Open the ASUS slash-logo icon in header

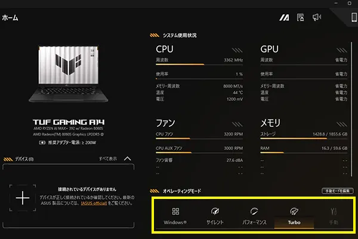[285, 17]
